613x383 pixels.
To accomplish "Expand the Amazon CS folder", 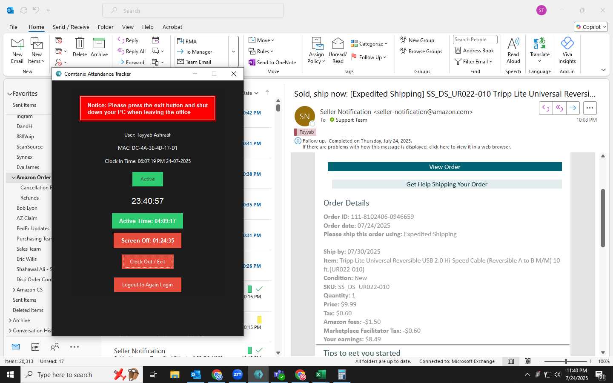I will coord(14,290).
